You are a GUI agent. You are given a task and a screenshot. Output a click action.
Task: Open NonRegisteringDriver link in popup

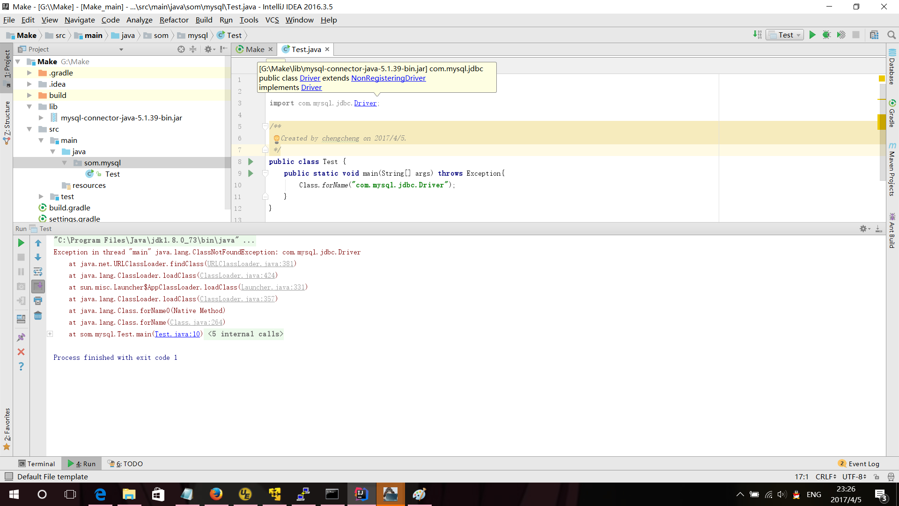point(388,78)
